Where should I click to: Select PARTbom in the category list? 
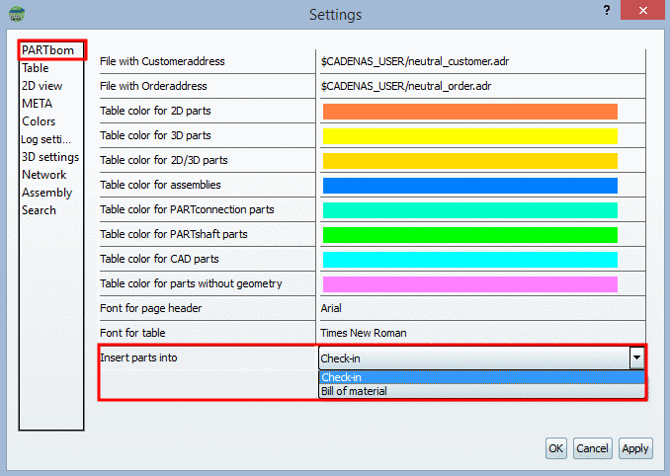pyautogui.click(x=48, y=50)
